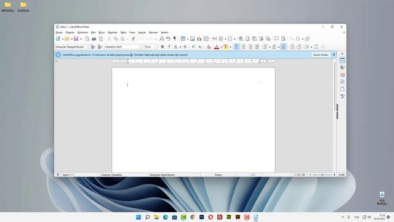394x222 pixels.
Task: Click the Sürüm Notları button
Action: click(x=321, y=55)
